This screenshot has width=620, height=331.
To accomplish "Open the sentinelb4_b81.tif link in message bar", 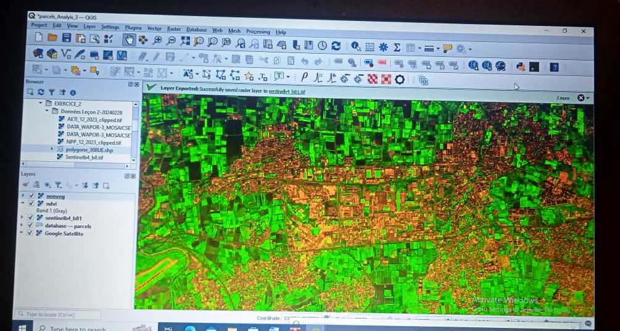I will [x=287, y=91].
